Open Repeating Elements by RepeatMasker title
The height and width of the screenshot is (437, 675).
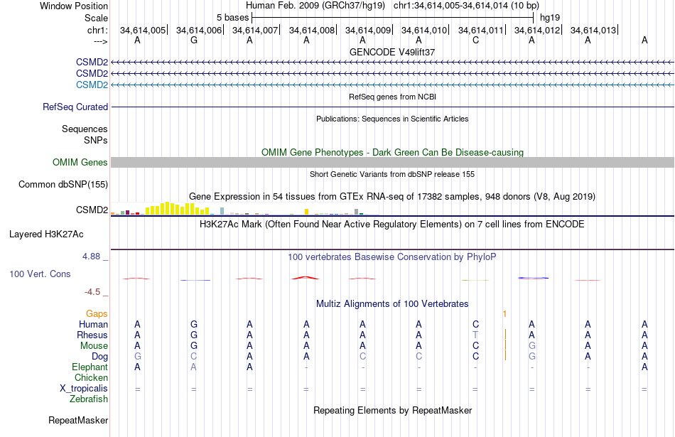pos(392,411)
